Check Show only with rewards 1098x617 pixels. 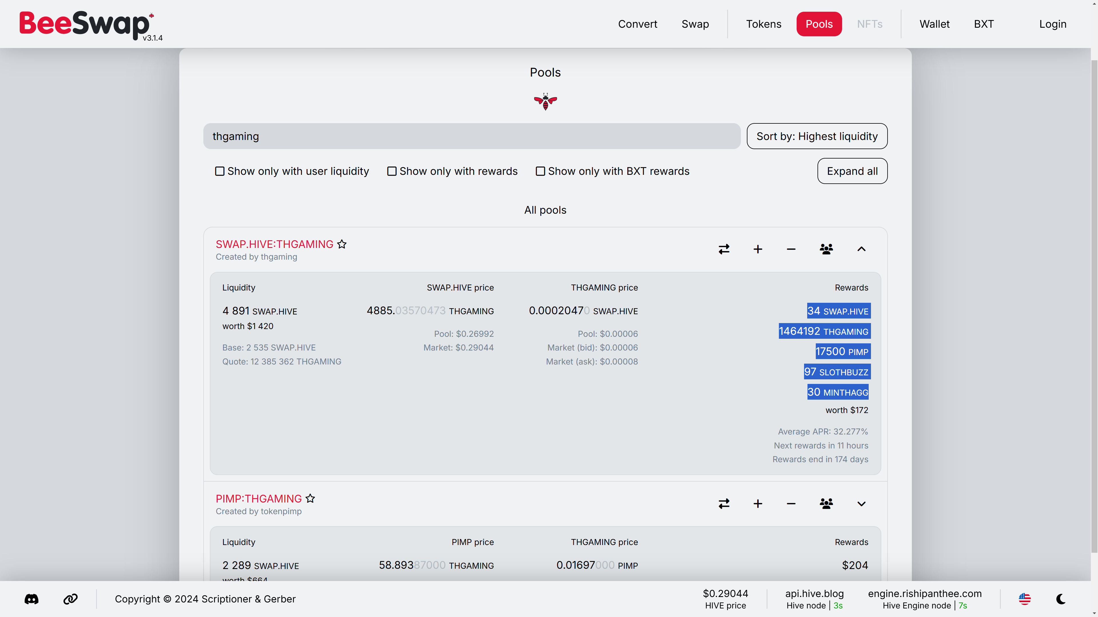click(x=452, y=171)
